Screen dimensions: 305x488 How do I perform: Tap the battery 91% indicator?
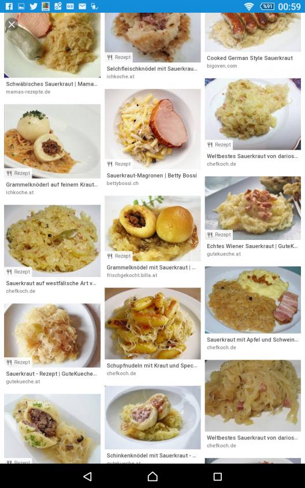(267, 6)
